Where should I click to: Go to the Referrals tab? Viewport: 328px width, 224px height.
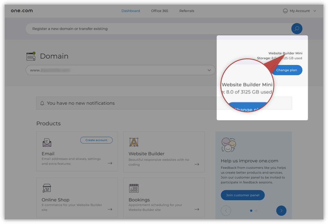pos(187,11)
